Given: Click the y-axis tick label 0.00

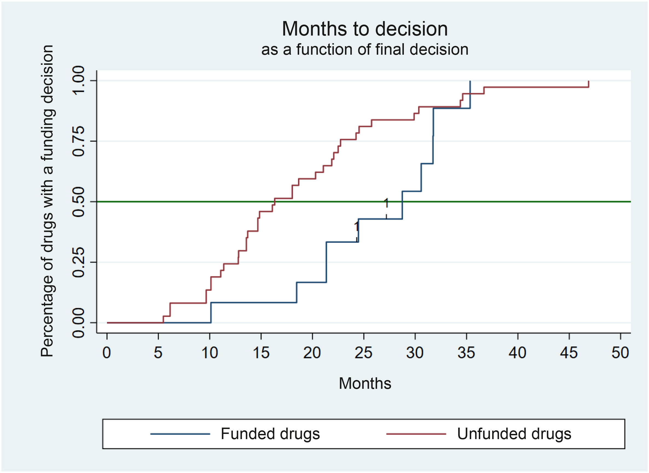Looking at the screenshot, I should [x=78, y=323].
